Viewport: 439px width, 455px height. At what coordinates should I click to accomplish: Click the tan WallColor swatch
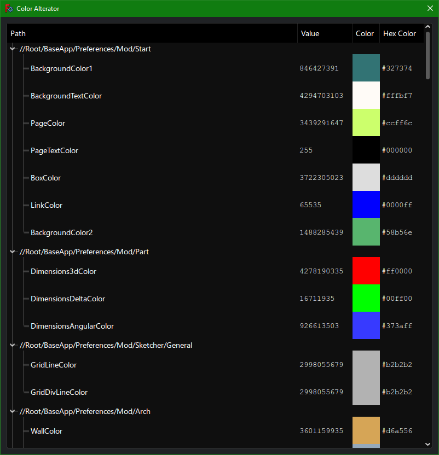(x=366, y=431)
